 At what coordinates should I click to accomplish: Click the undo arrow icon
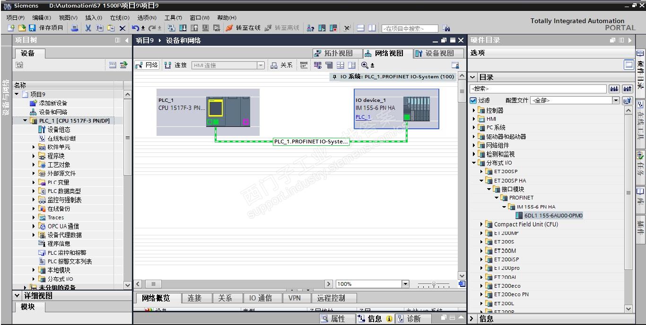(x=136, y=28)
